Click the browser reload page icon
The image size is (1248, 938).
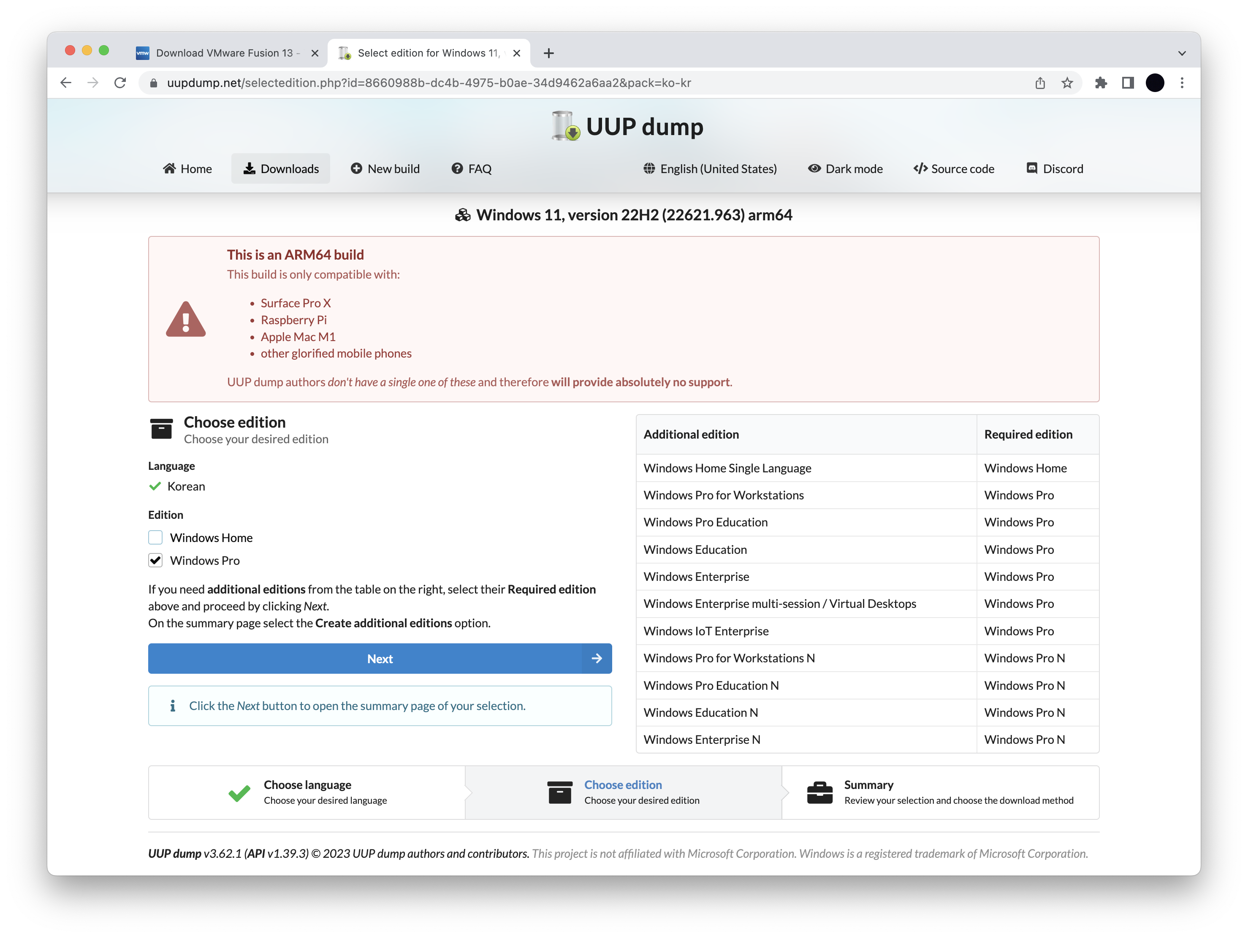119,83
